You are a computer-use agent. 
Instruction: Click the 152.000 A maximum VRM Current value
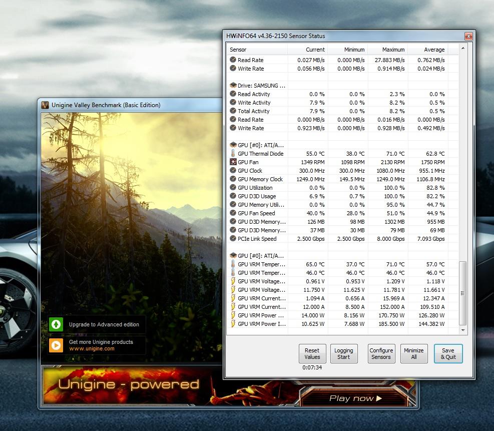click(x=391, y=306)
